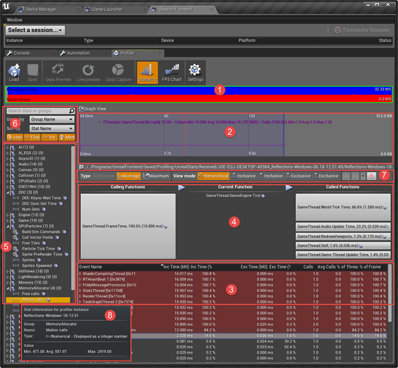This screenshot has height=368, width=398.
Task: Open Data Preview in profiler toolbar
Action: pos(58,73)
